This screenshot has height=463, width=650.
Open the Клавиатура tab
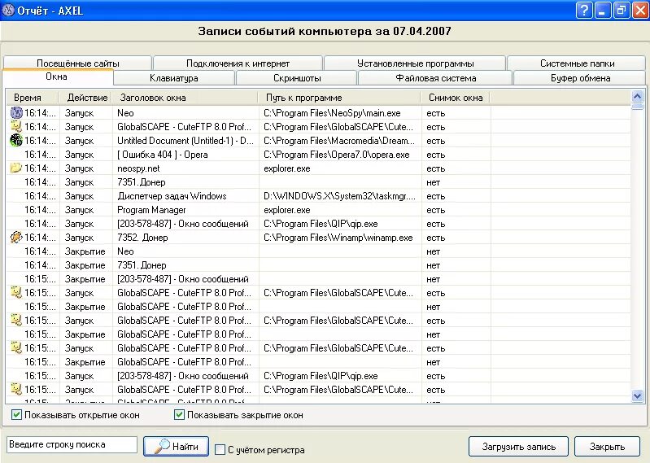(174, 78)
